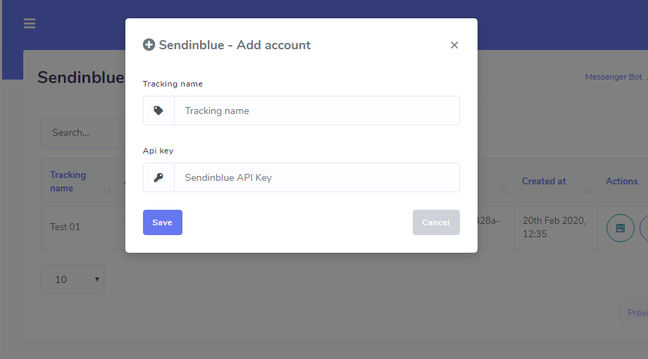Go to the Previous table page
The height and width of the screenshot is (359, 648).
[636, 313]
